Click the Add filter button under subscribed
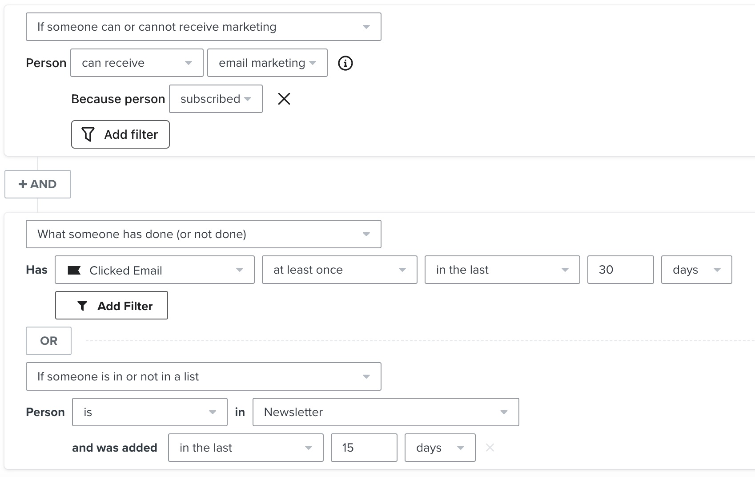 120,134
